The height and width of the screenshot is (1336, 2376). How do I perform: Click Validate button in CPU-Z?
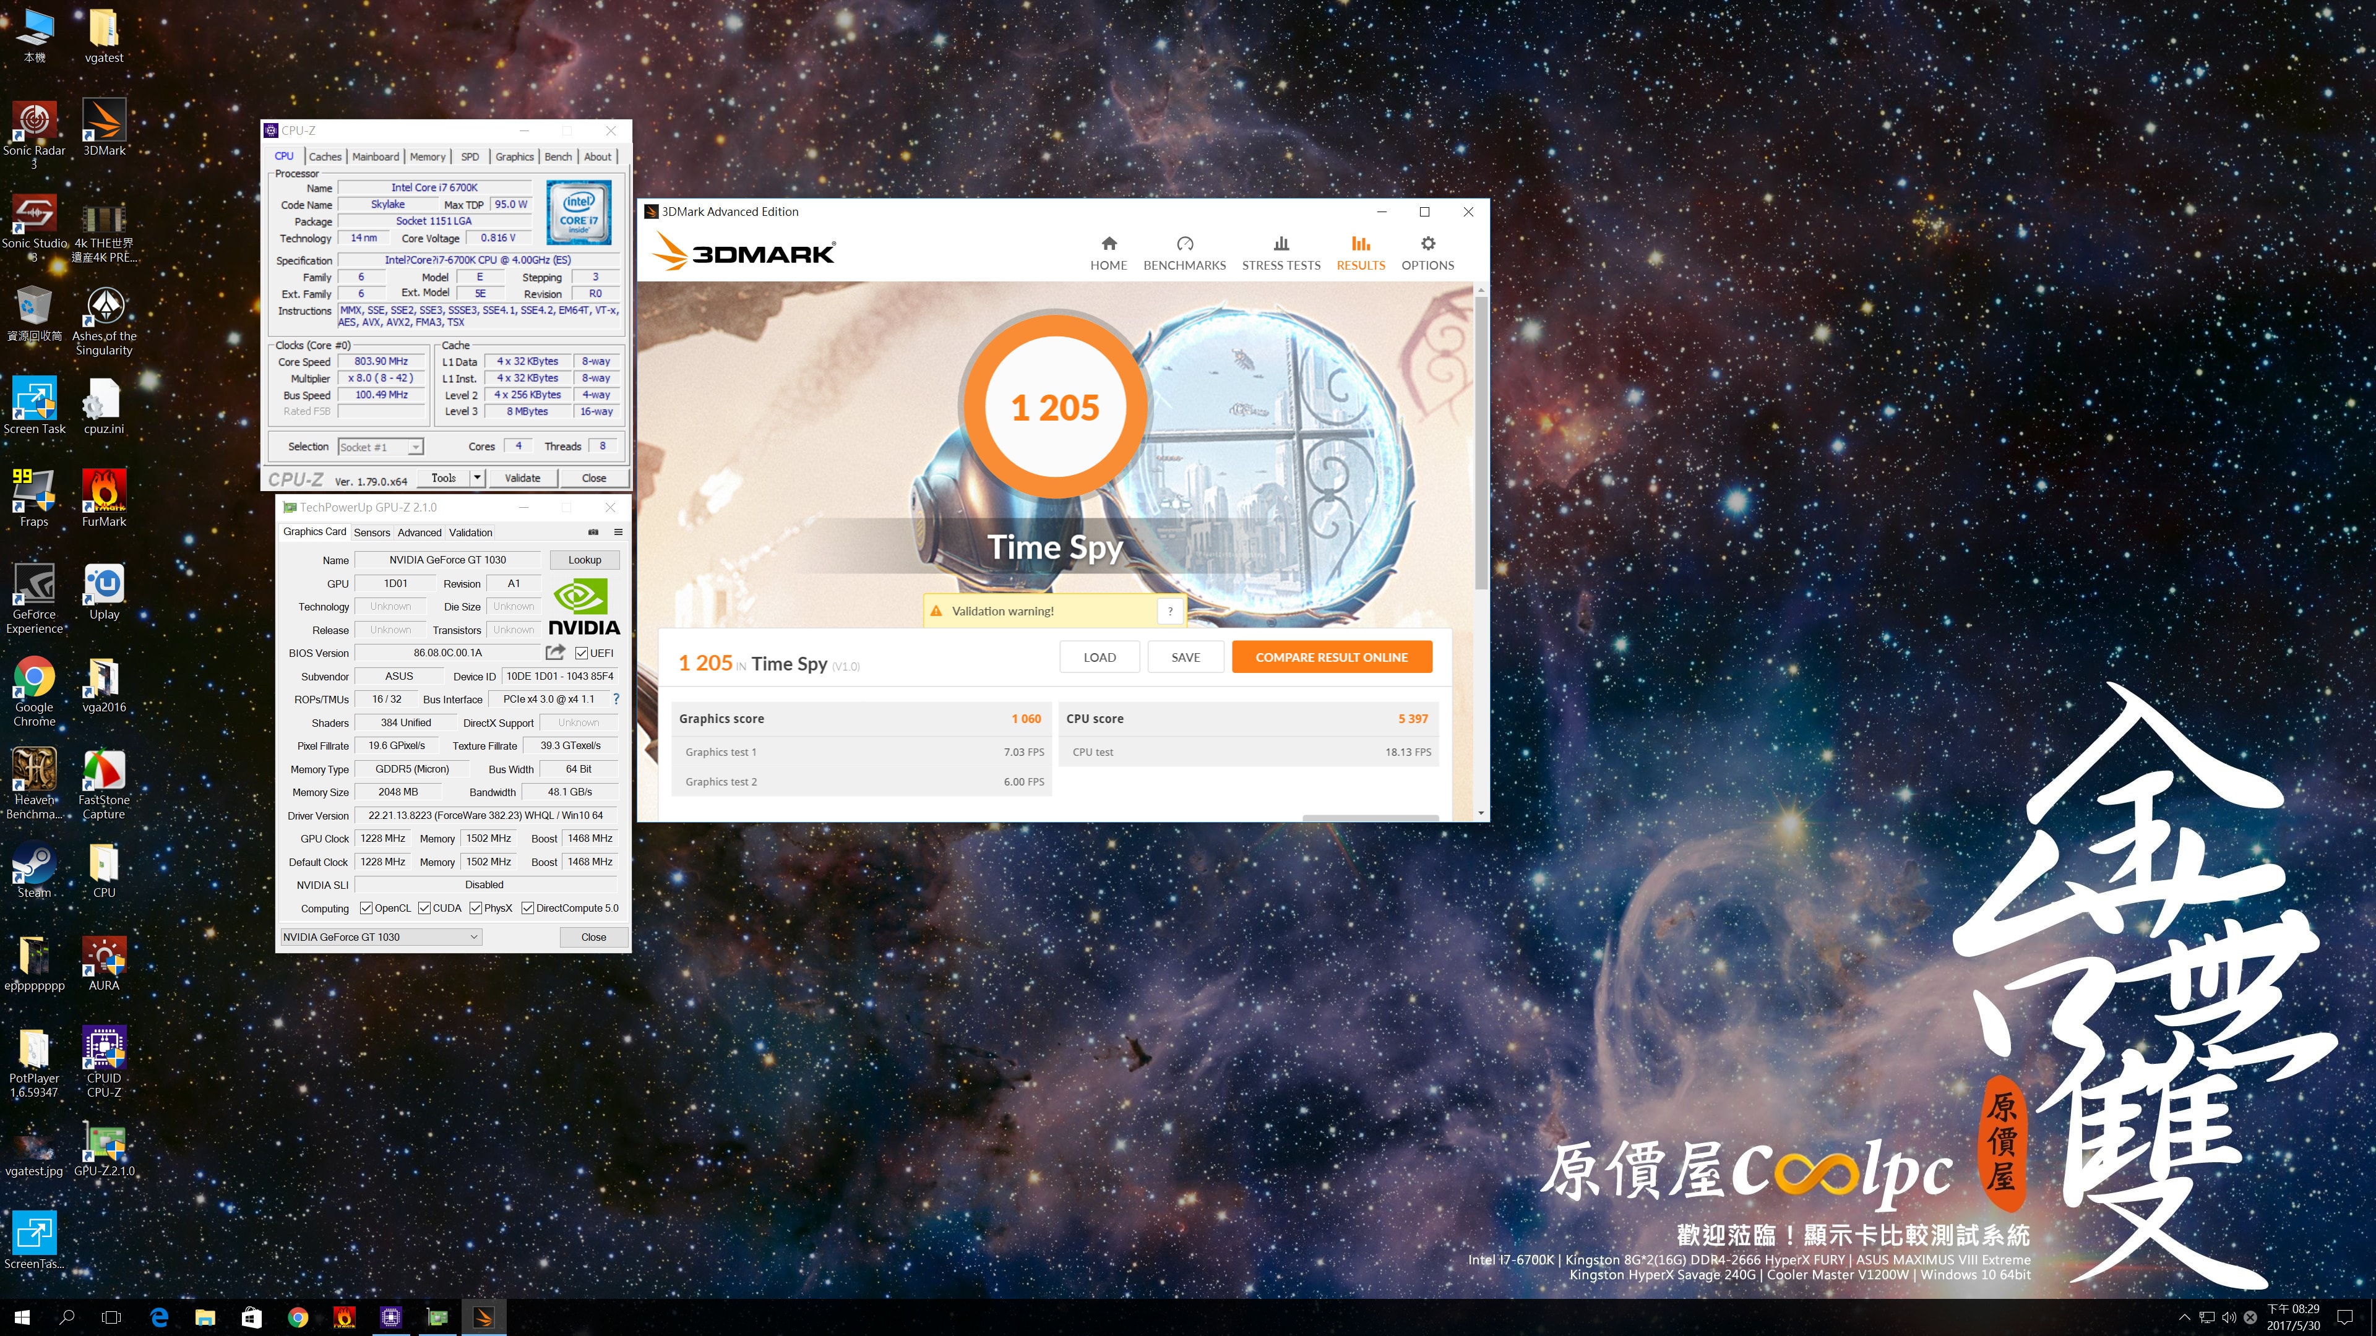point(522,477)
